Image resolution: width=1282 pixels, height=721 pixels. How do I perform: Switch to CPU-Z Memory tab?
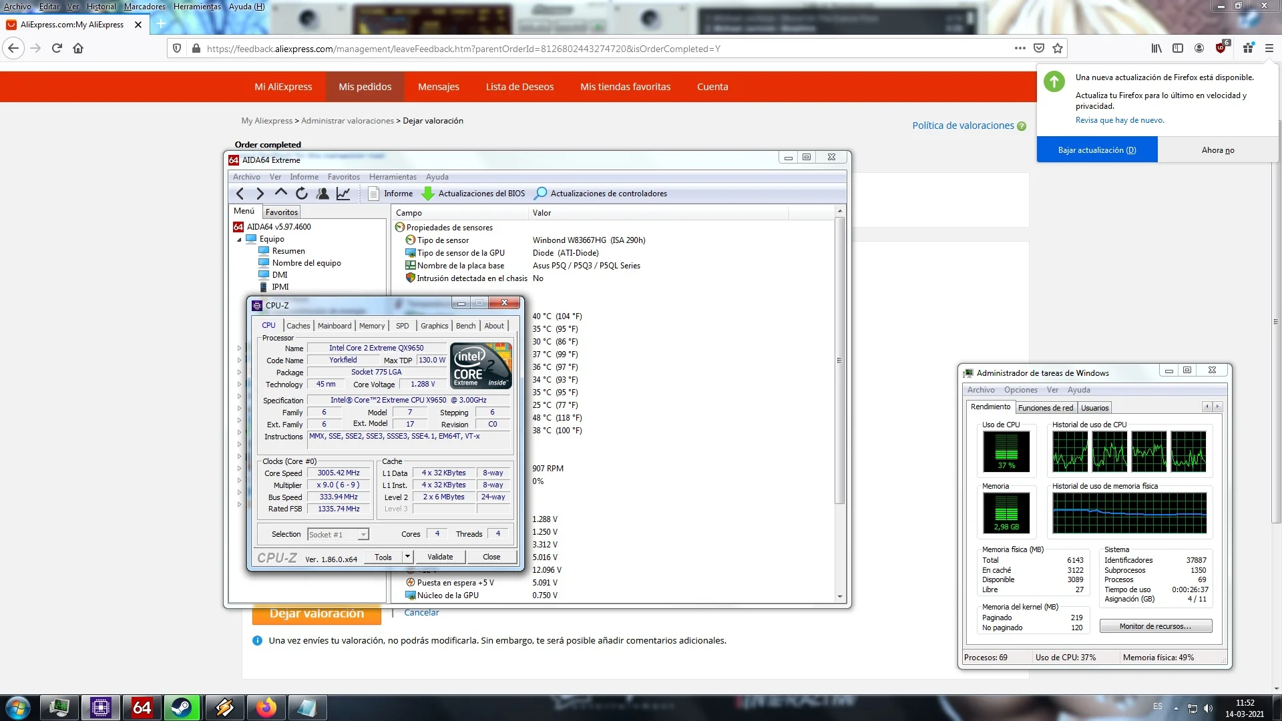(372, 326)
